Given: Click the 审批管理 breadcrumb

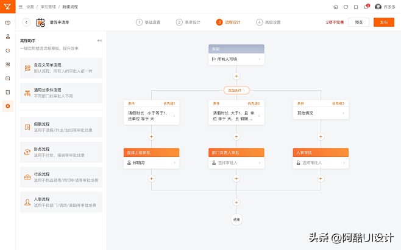Looking at the screenshot, I should 48,7.
